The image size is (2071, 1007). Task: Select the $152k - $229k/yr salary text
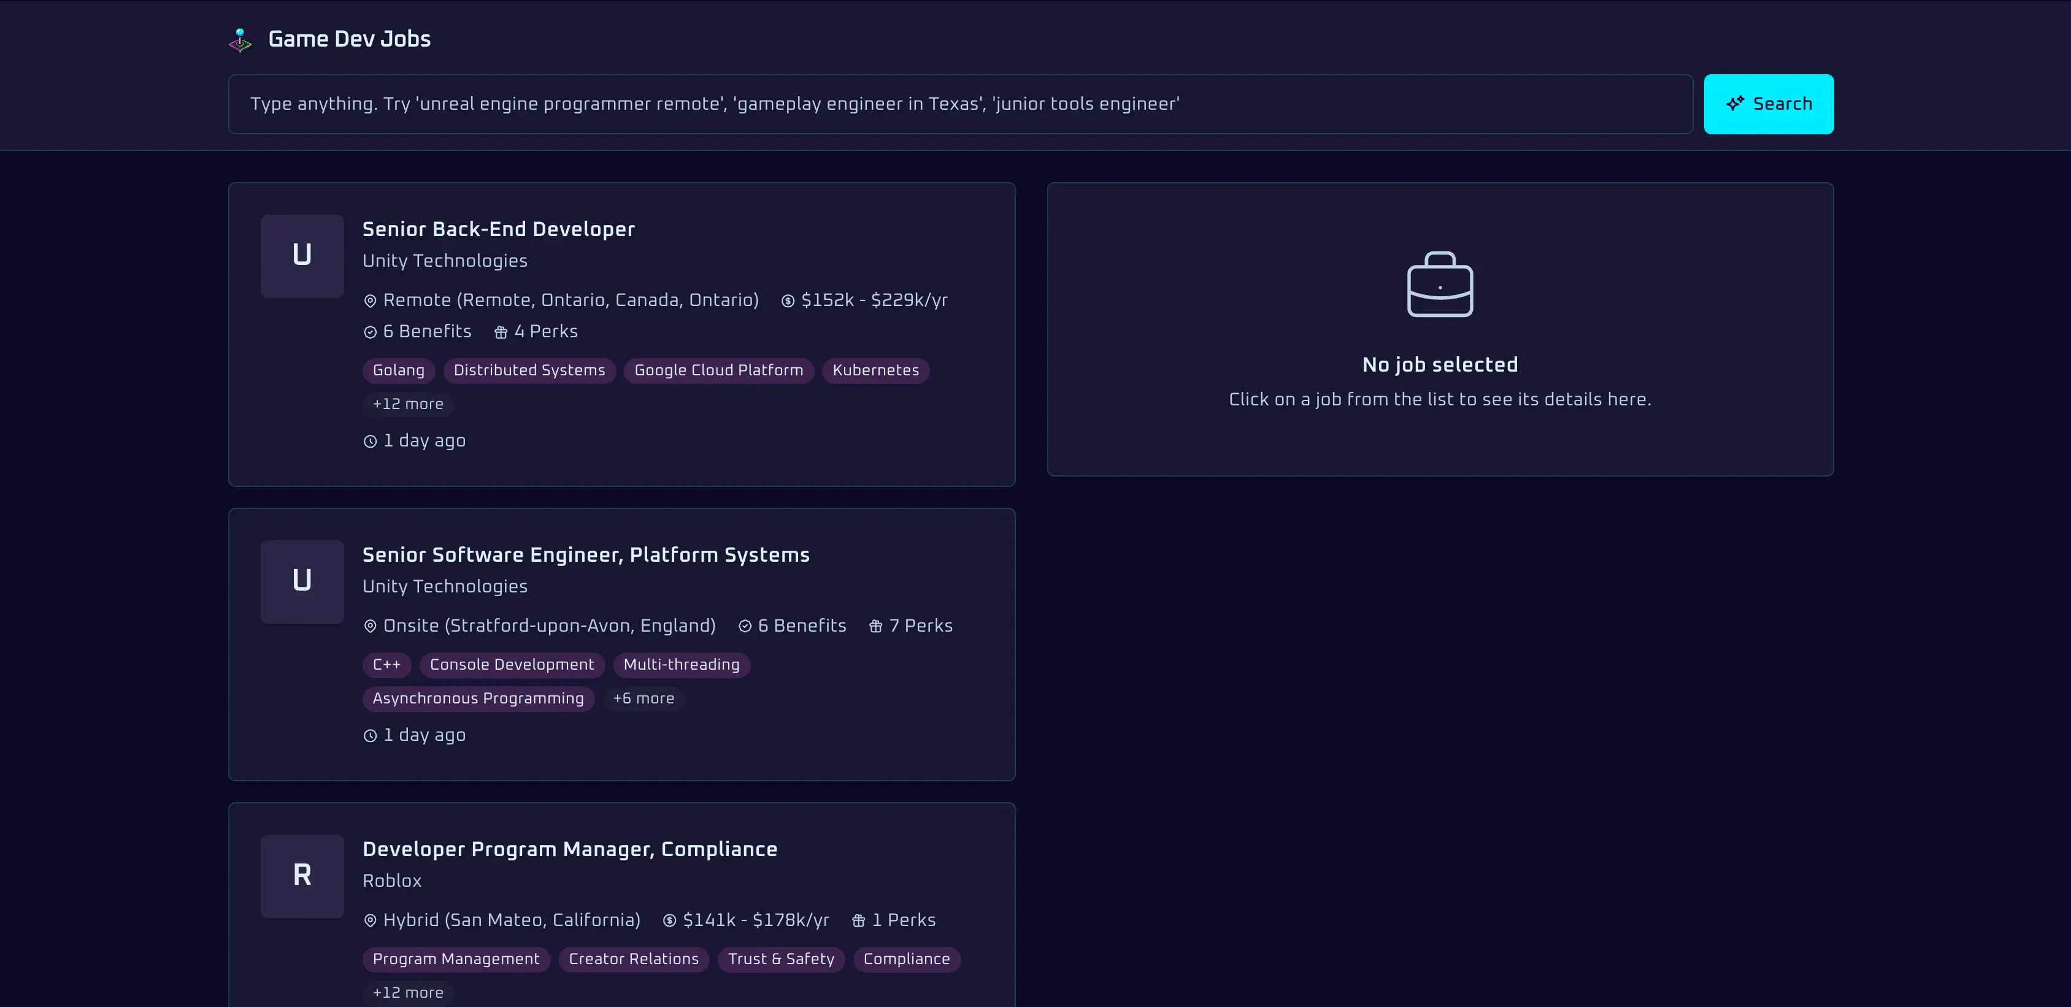pos(875,300)
